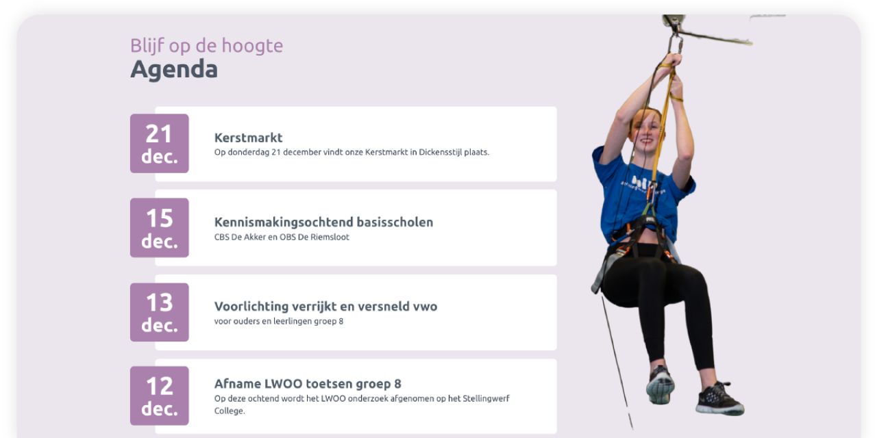Select the 15 dec. date badge

159,228
